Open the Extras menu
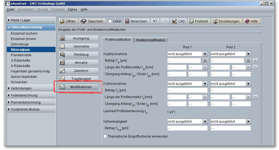Image resolution: width=279 pixels, height=150 pixels. pos(72,9)
